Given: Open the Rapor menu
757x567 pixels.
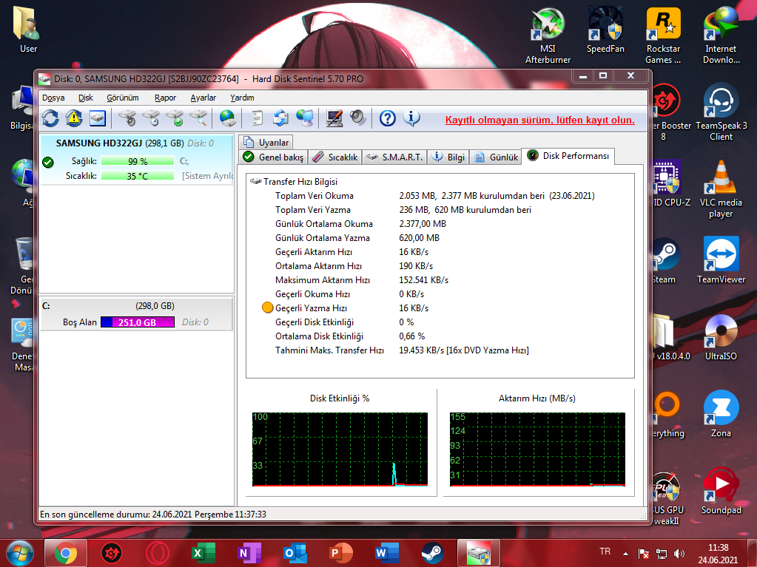Looking at the screenshot, I should pos(165,98).
